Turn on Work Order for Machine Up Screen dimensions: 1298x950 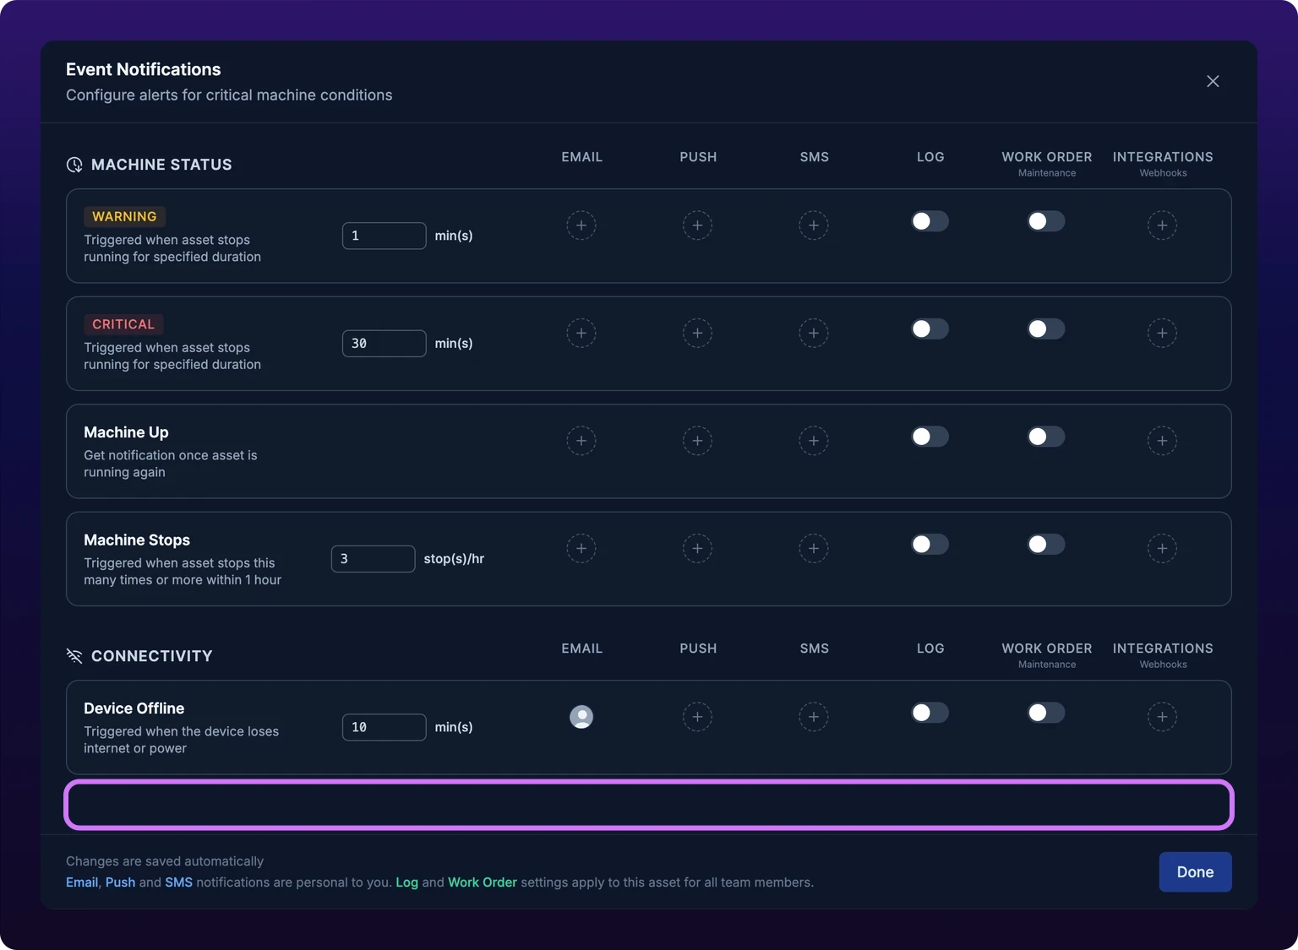(x=1046, y=437)
